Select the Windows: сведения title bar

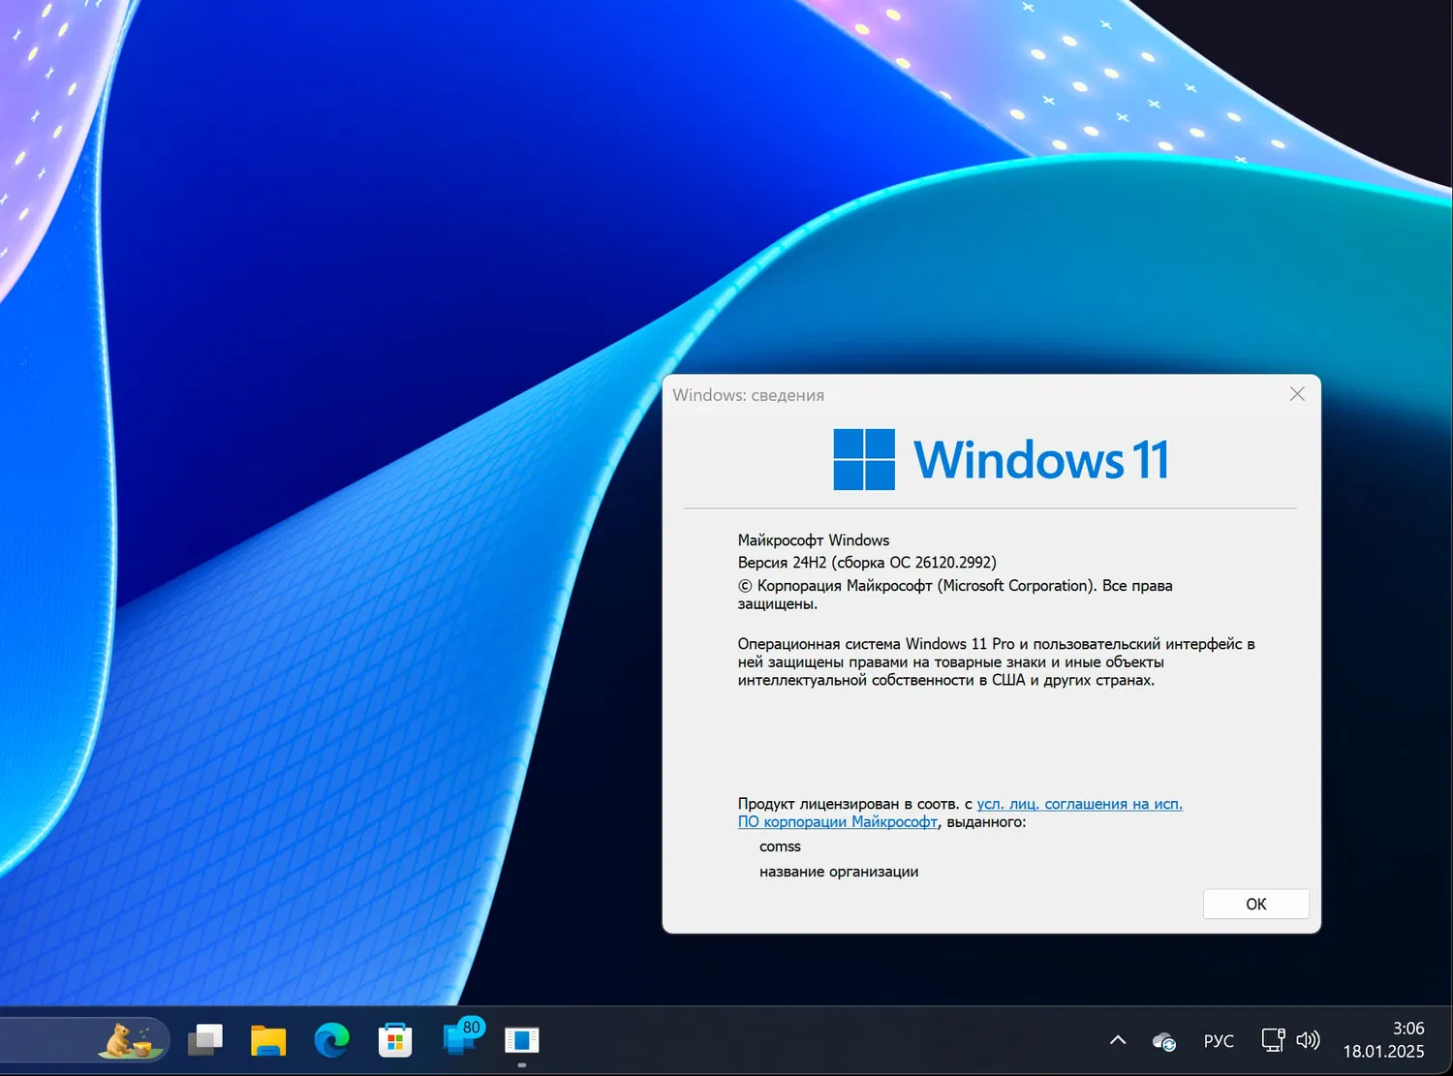coord(748,394)
